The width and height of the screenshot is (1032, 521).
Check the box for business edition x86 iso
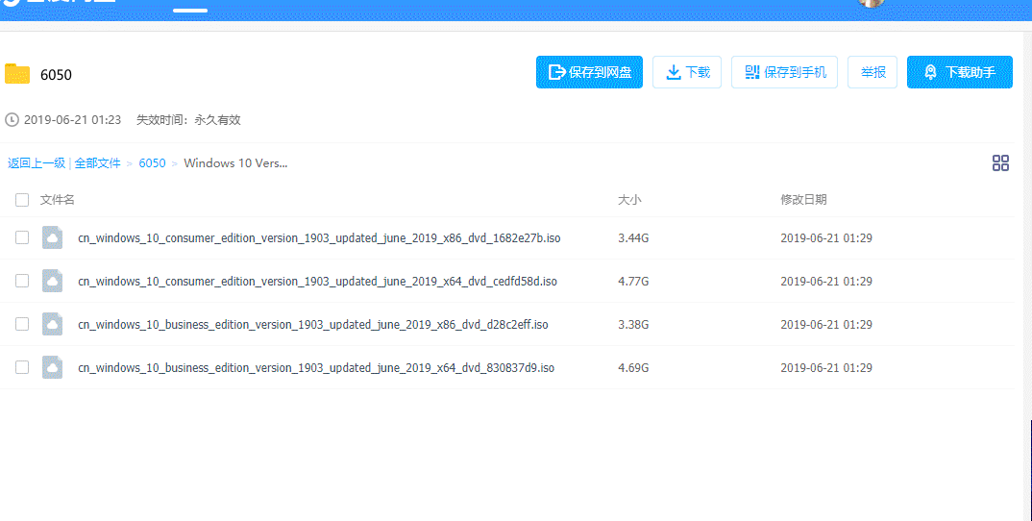click(22, 324)
